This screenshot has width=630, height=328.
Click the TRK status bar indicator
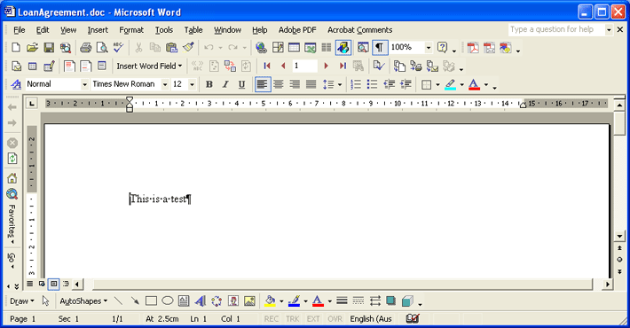tap(293, 319)
